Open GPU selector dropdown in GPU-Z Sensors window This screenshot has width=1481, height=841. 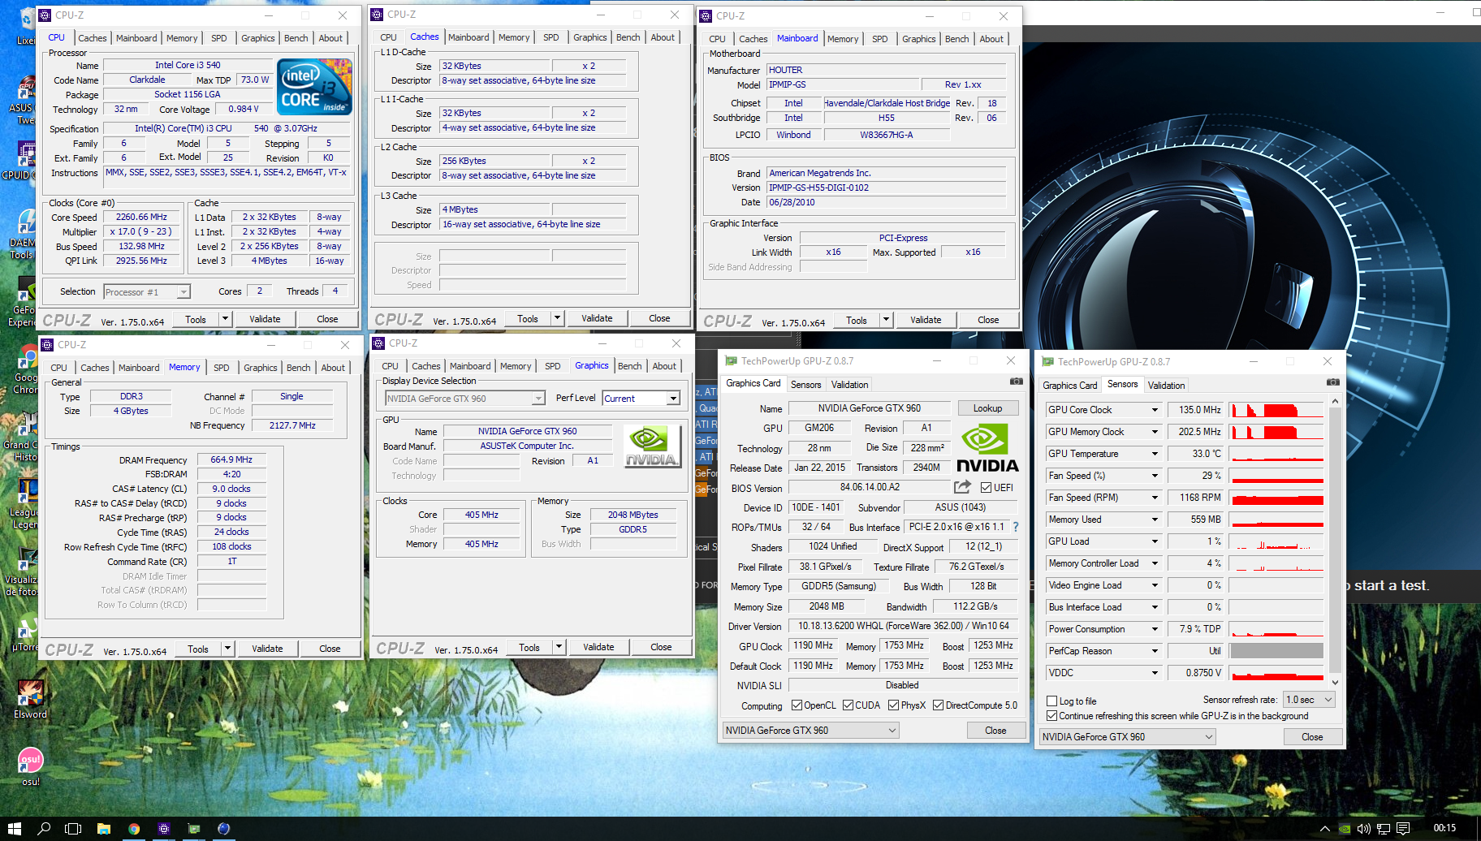[x=1128, y=737]
